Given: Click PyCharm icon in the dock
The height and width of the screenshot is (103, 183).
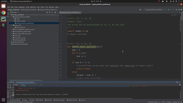Looking at the screenshot, I should tap(3, 19).
